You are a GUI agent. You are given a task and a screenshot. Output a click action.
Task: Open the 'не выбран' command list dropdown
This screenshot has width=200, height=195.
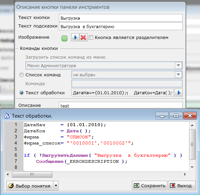coord(178,75)
